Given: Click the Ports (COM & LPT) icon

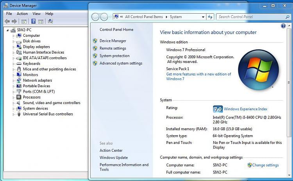Looking at the screenshot, I should coord(19,91).
